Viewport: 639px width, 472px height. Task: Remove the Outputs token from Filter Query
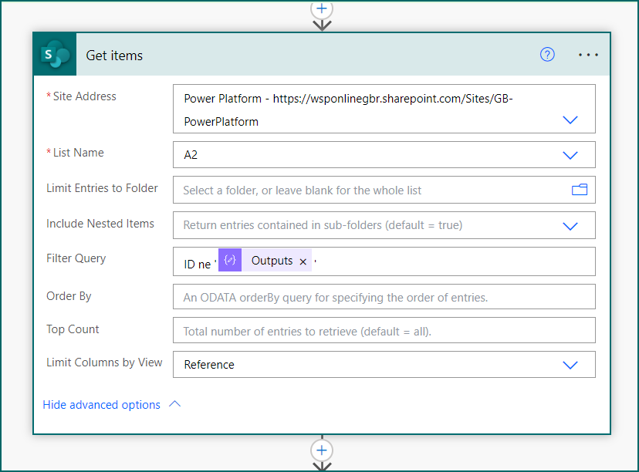coord(303,261)
